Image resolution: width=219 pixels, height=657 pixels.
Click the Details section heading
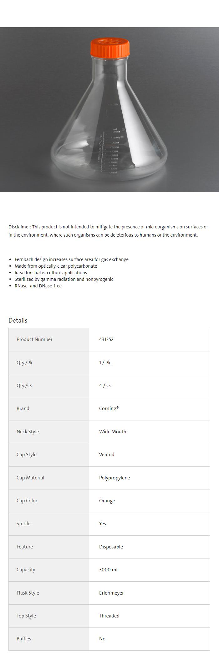tap(18, 320)
